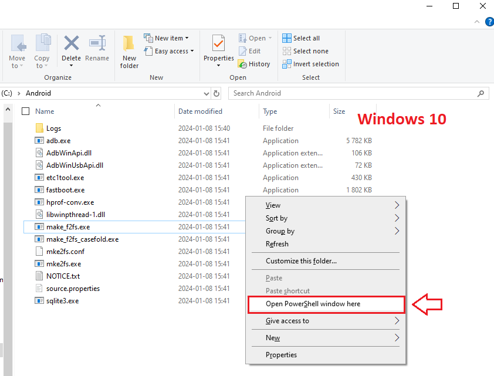Sort files by Date modified column
494x376 pixels.
pyautogui.click(x=200, y=111)
